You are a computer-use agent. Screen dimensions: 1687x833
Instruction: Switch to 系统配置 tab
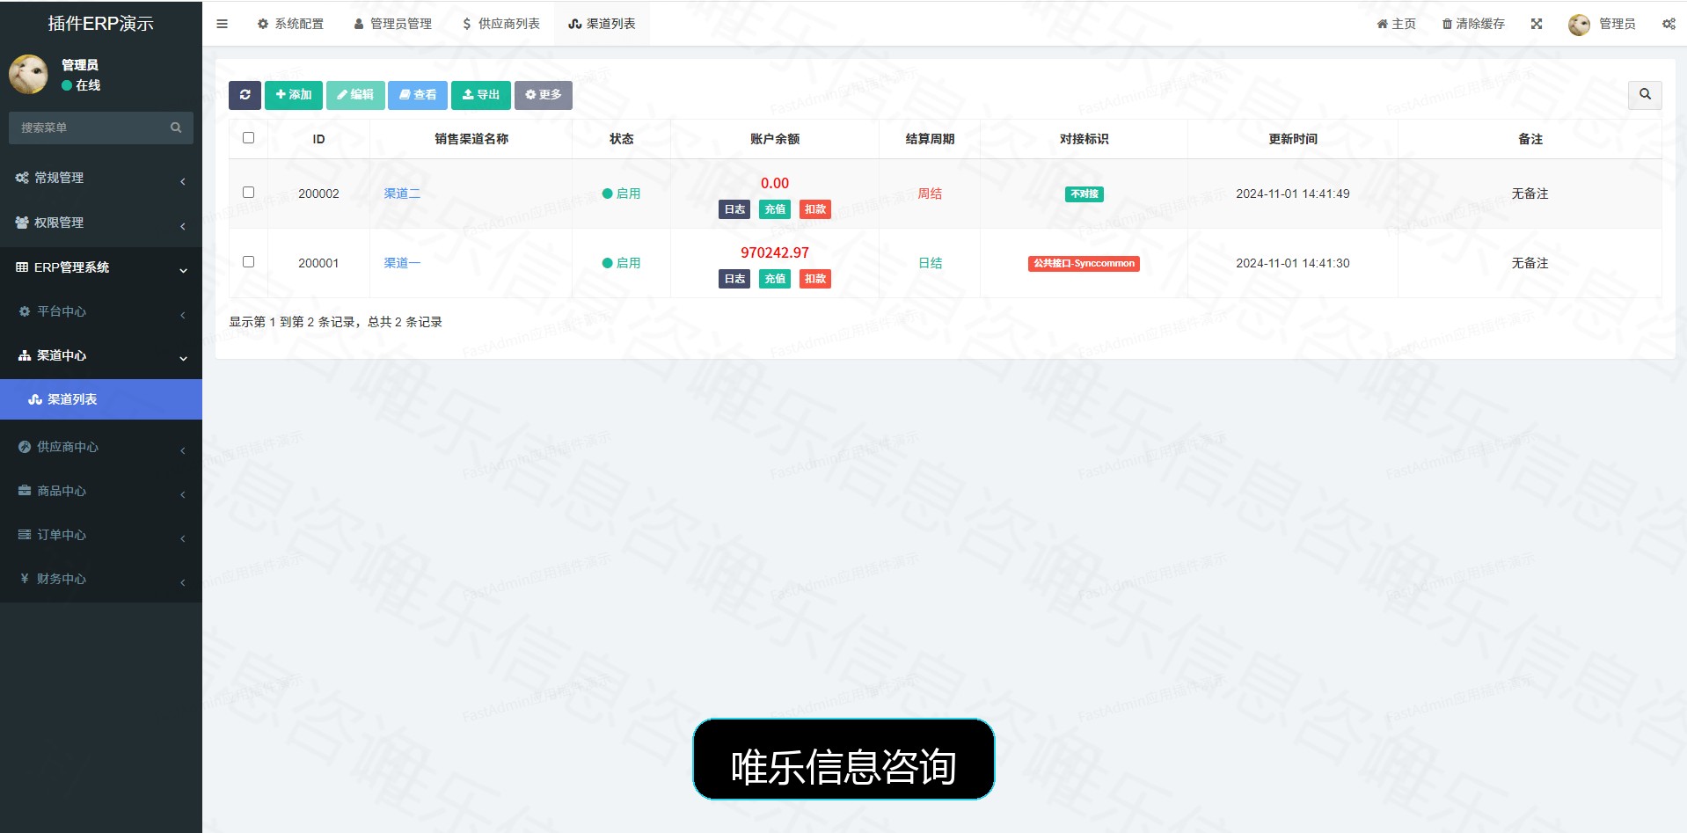[x=290, y=24]
